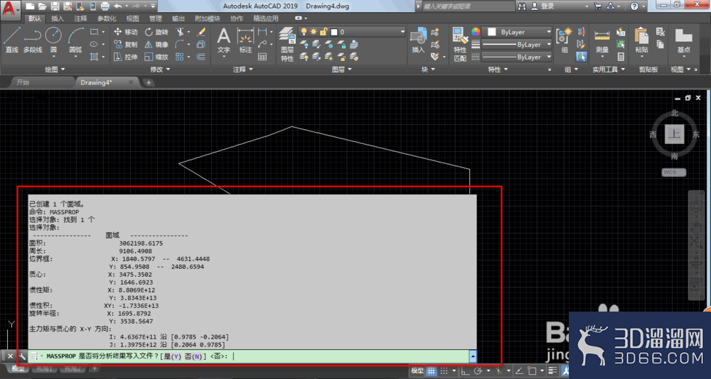Click the Mirror (镜像) tool
711x379 pixels.
pyautogui.click(x=156, y=45)
